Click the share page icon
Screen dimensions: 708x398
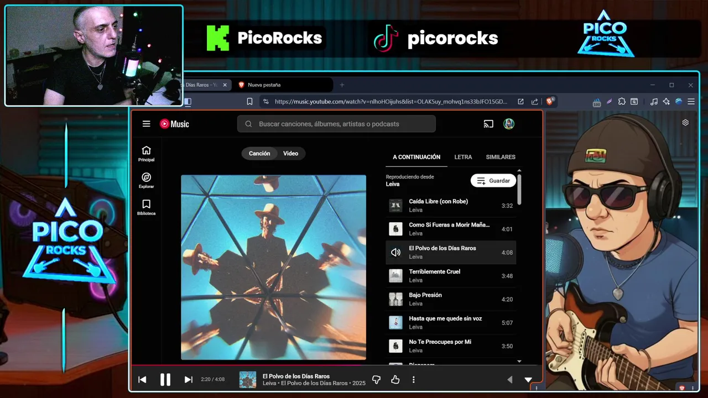(534, 102)
